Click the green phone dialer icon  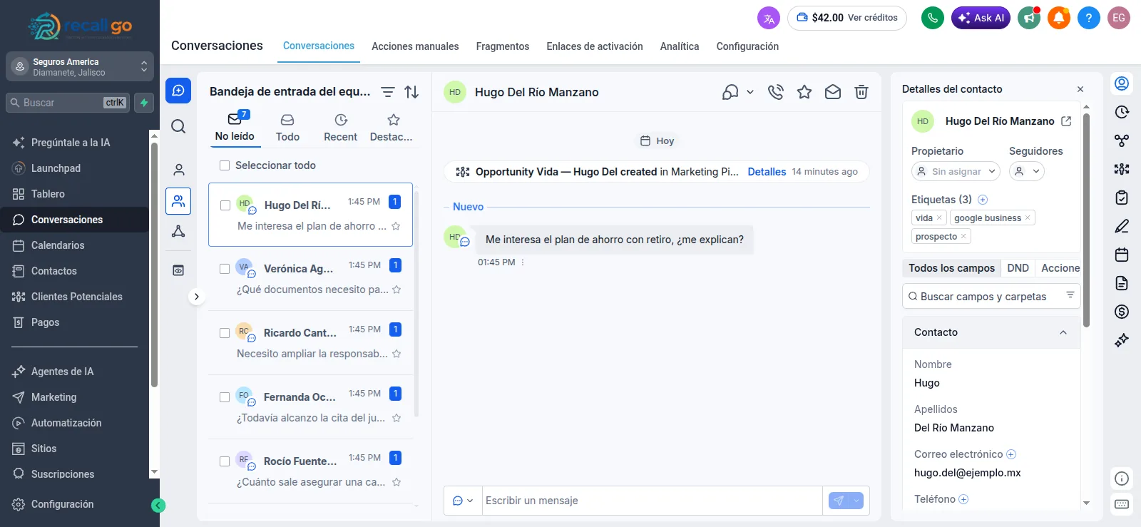(x=932, y=18)
